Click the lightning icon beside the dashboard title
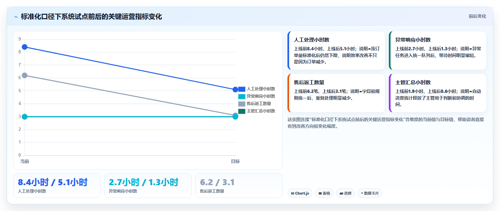This screenshot has height=211, width=500. point(16,17)
